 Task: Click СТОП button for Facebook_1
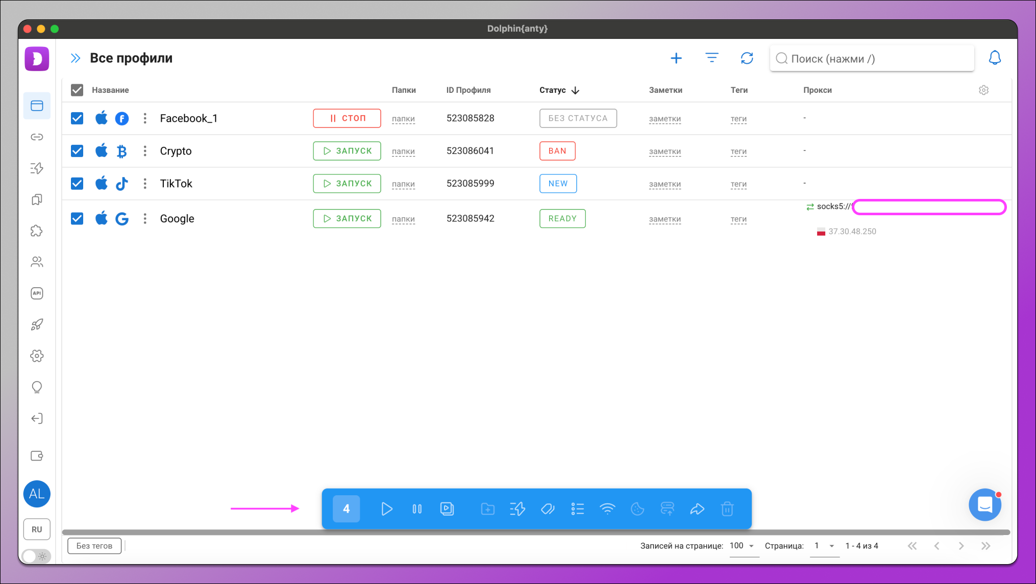(347, 118)
